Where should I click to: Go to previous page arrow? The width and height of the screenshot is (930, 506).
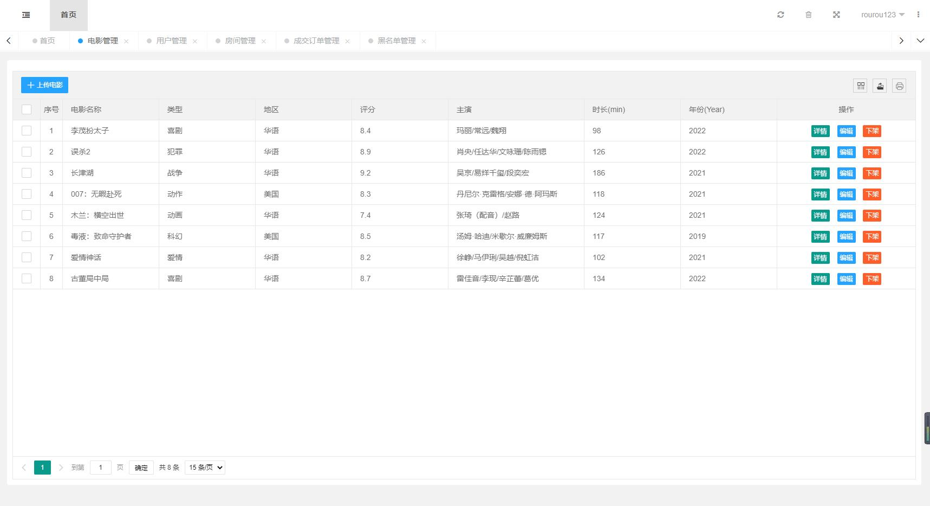24,468
